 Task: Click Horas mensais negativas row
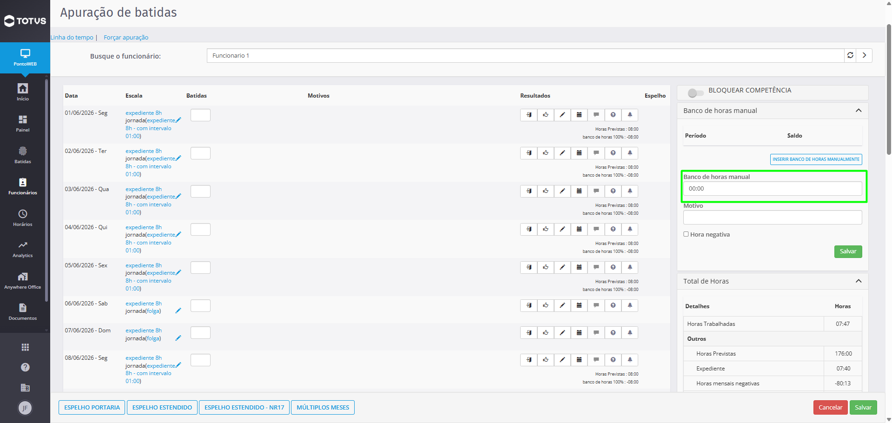(773, 383)
